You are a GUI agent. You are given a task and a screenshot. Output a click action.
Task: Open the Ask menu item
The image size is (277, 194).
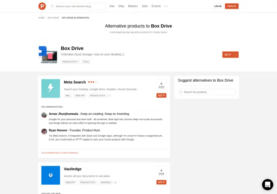click(x=112, y=6)
